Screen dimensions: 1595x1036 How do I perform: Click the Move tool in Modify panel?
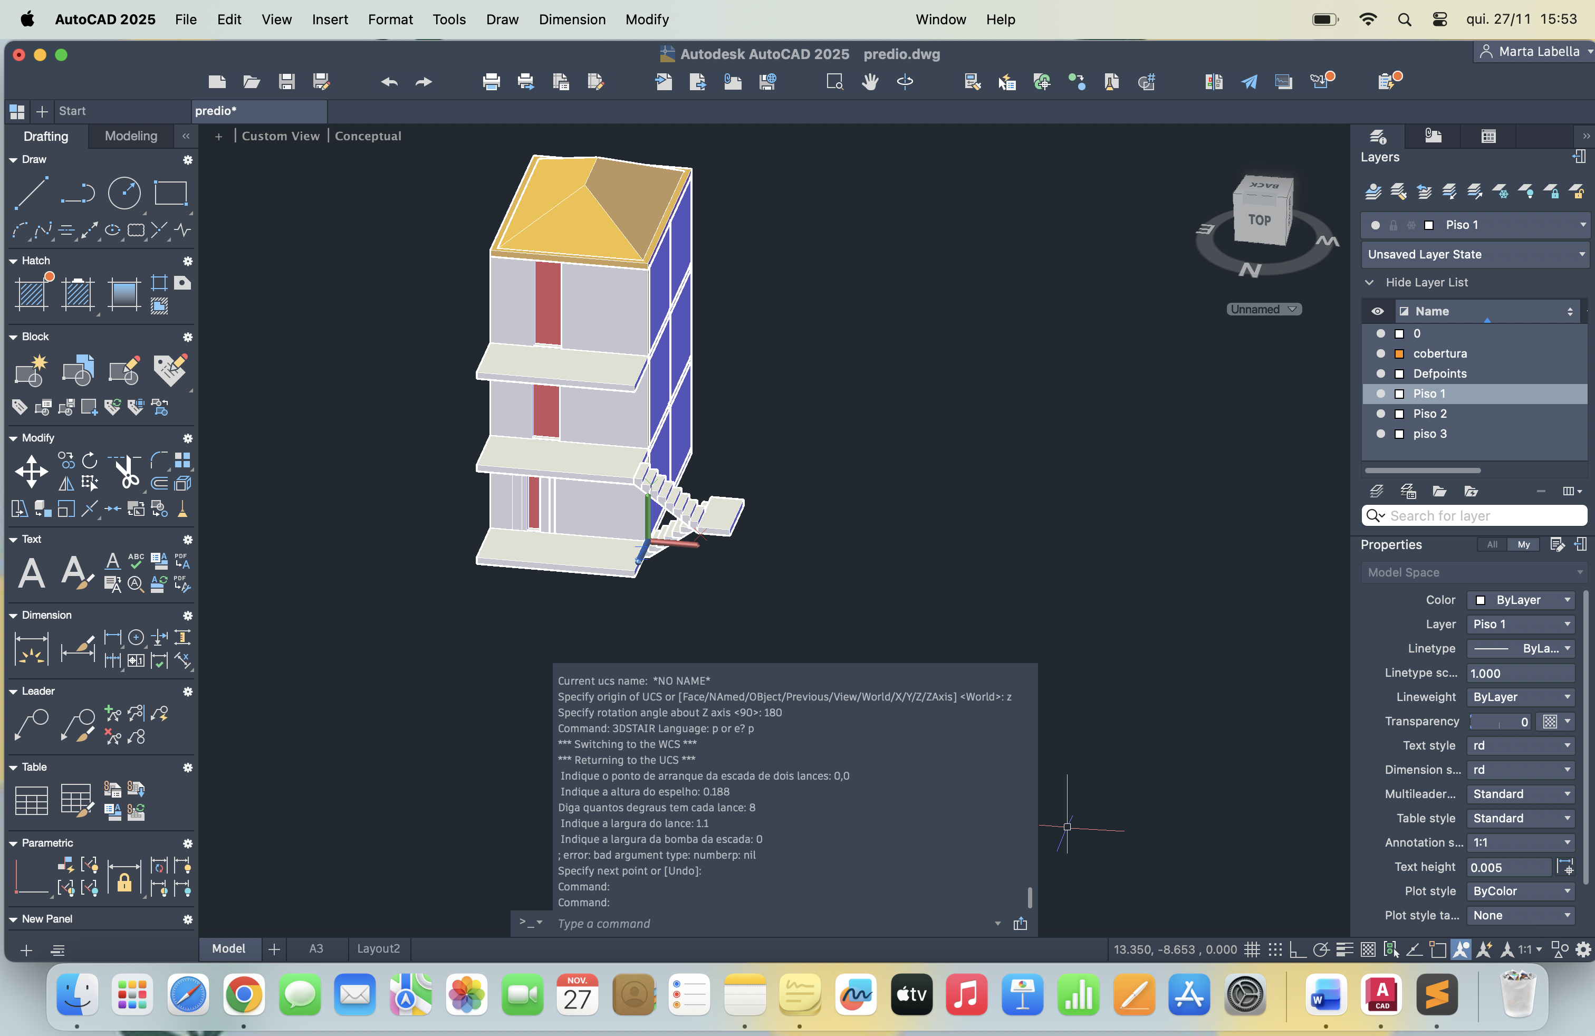pos(32,472)
